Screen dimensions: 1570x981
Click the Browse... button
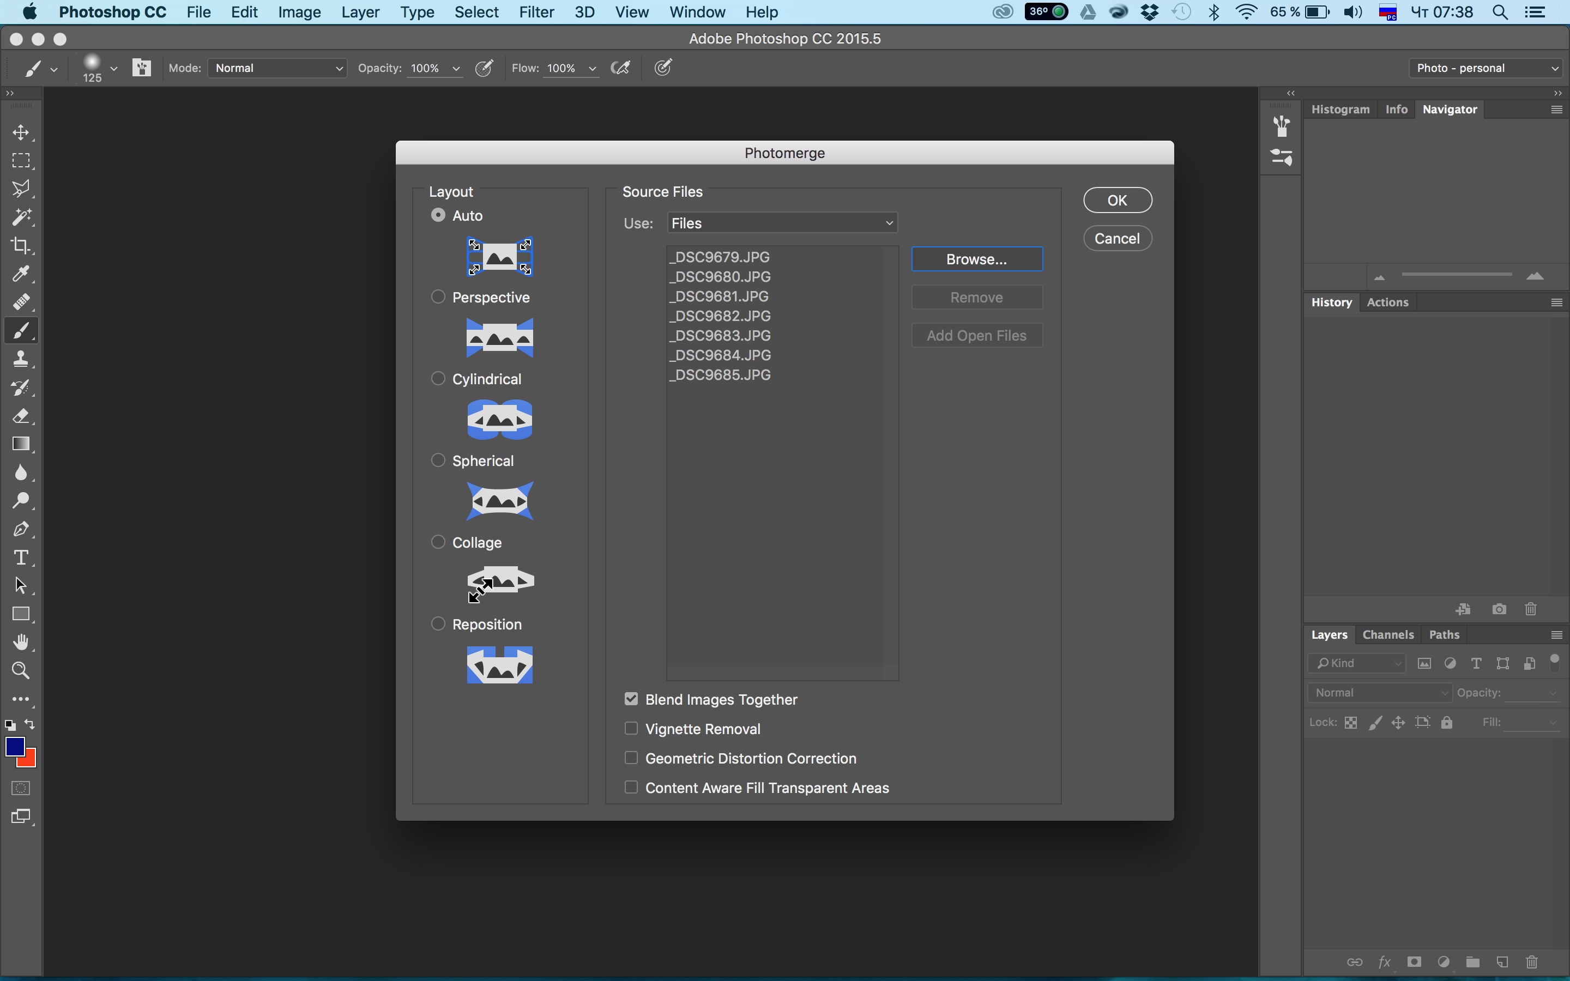[976, 259]
